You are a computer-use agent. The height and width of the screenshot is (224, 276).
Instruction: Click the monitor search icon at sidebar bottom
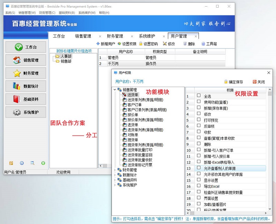tap(32, 163)
